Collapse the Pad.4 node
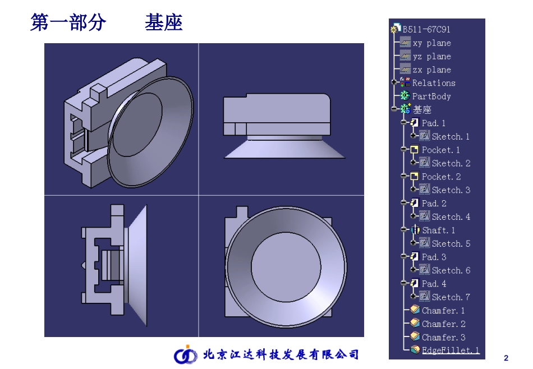The width and height of the screenshot is (533, 369). [x=403, y=283]
